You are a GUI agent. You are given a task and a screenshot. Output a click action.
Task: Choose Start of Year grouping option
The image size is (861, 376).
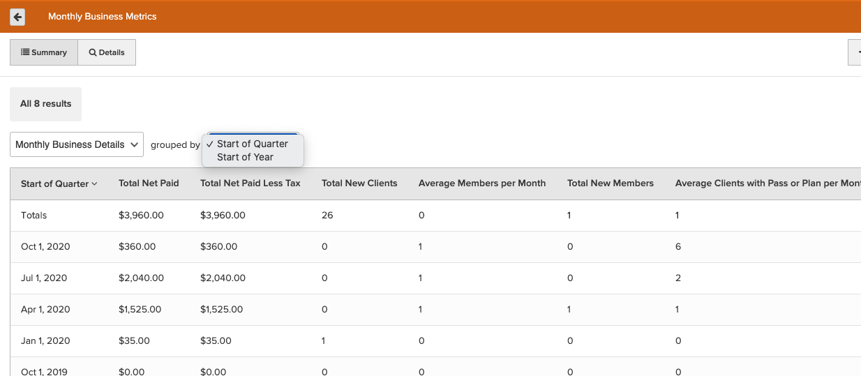coord(245,157)
